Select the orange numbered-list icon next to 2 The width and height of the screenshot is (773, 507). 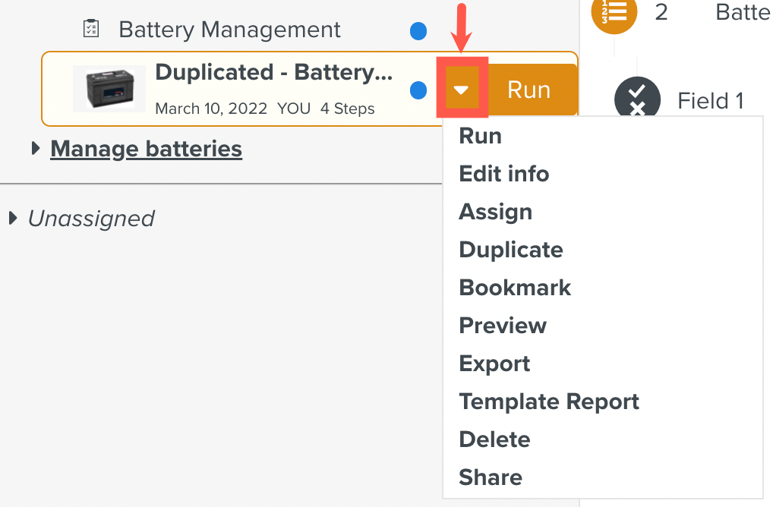click(x=614, y=15)
